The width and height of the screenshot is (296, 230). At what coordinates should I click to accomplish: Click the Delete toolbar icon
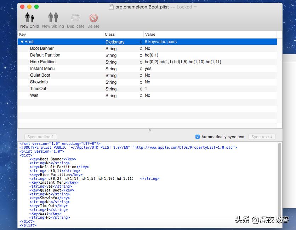coord(93,17)
